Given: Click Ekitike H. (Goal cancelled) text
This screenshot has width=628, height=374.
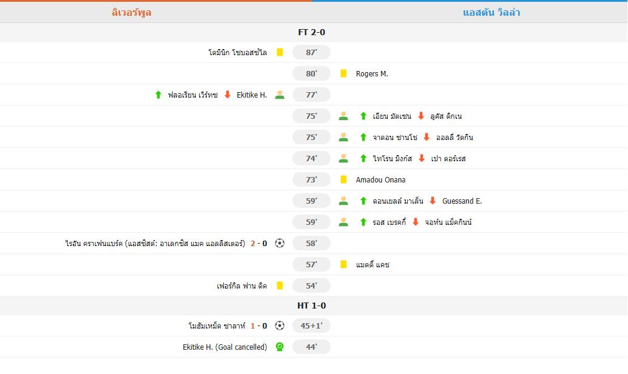Looking at the screenshot, I should point(225,347).
